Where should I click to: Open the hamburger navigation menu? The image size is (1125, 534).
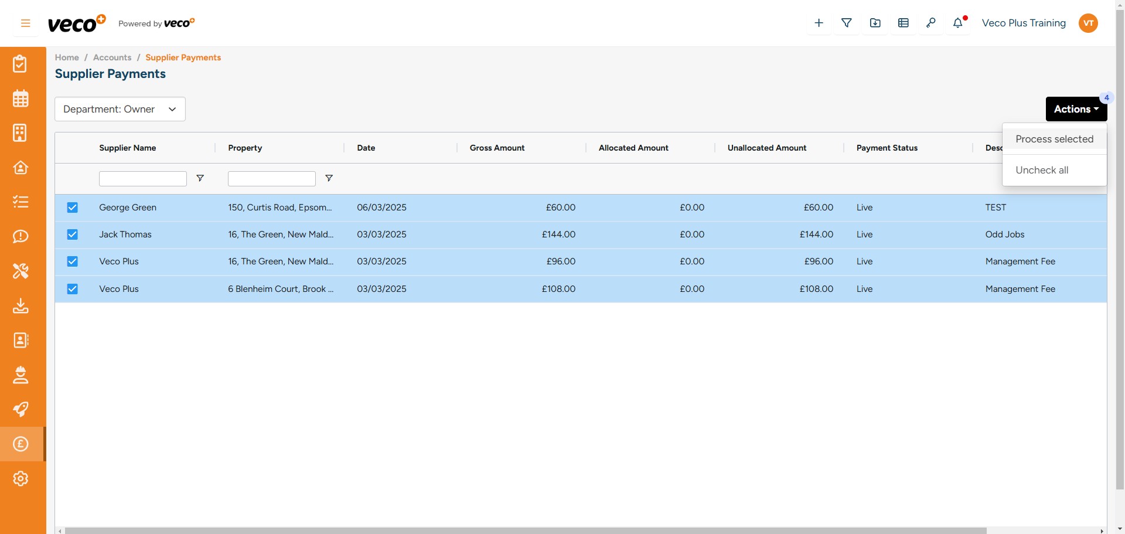click(x=25, y=23)
